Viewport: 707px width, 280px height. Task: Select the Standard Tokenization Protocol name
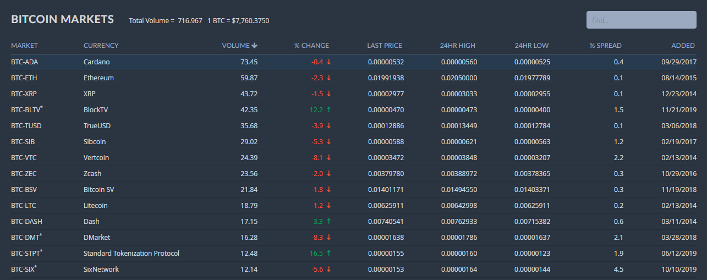coord(131,254)
